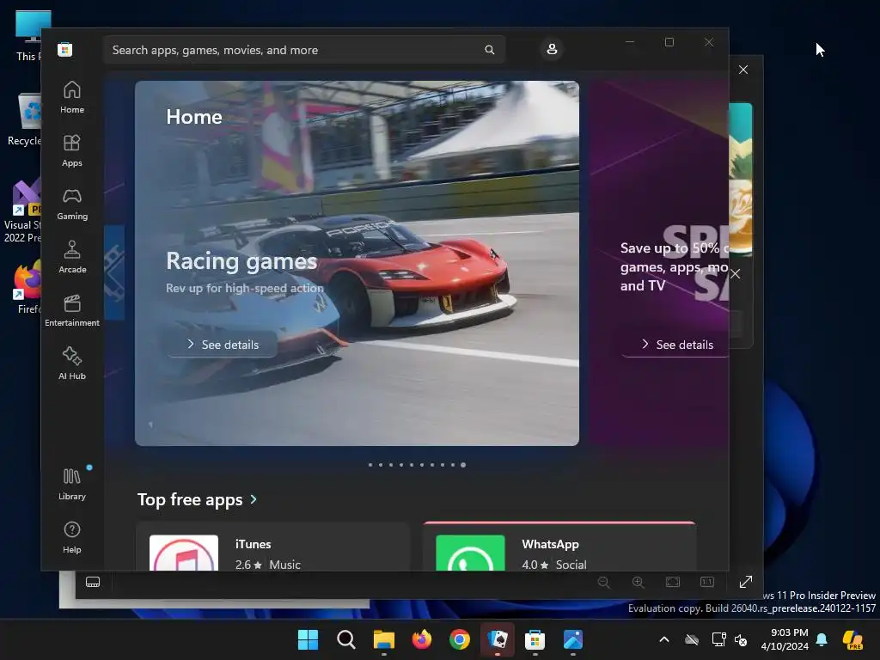Viewport: 880px width, 660px height.
Task: Click the zoom out icon in background window
Action: point(604,582)
